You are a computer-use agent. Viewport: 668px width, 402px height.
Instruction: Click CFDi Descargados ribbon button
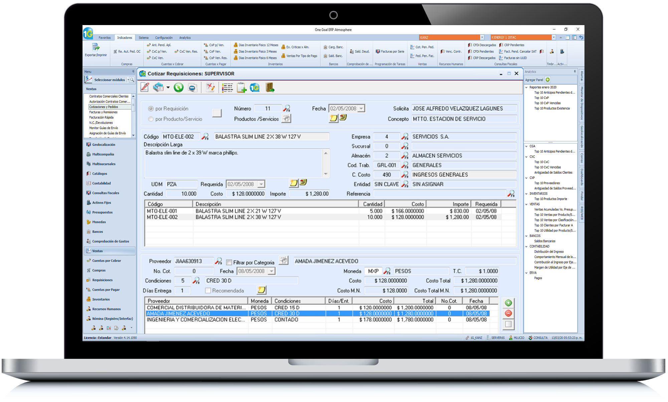482,45
